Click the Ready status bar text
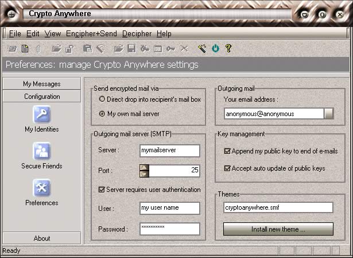 (x=11, y=251)
